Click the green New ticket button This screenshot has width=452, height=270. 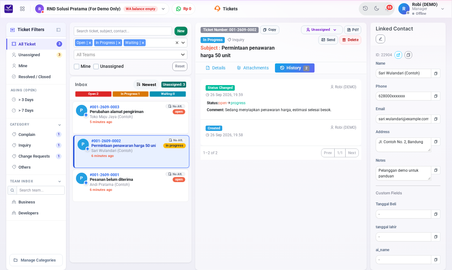tap(181, 31)
